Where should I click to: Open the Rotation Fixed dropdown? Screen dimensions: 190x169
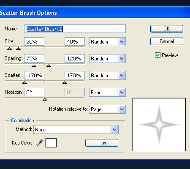[x=107, y=93]
